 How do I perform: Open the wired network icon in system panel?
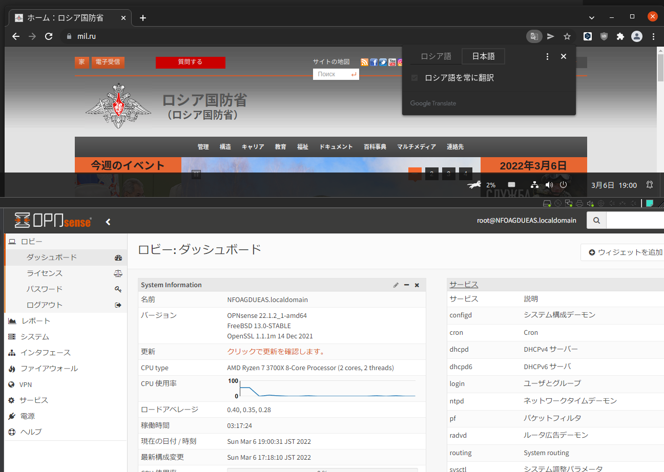[534, 185]
